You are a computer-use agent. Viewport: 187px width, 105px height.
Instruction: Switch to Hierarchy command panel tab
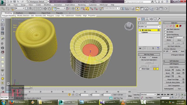[x=147, y=19]
